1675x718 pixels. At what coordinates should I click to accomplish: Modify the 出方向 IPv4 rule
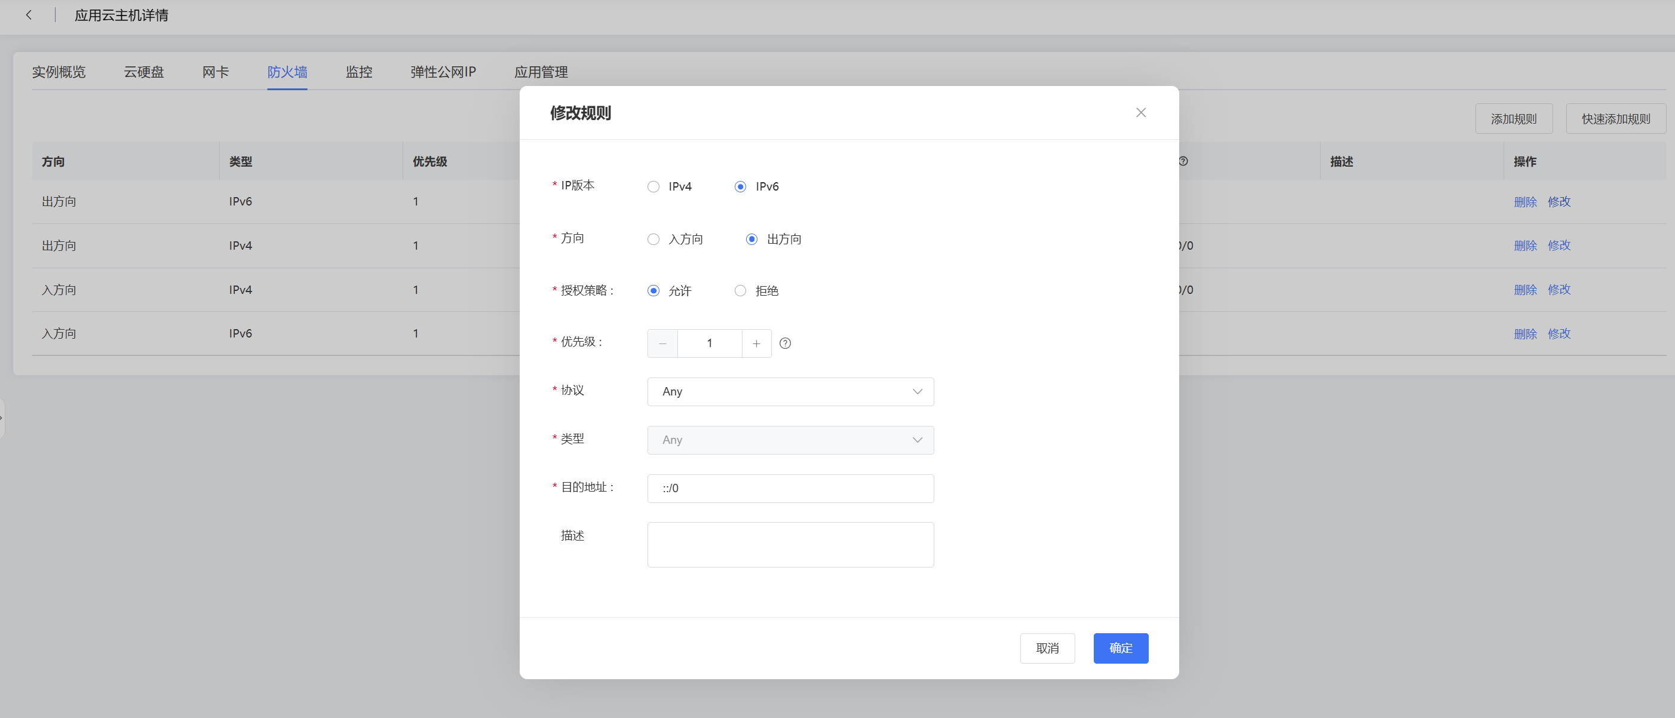tap(1559, 246)
